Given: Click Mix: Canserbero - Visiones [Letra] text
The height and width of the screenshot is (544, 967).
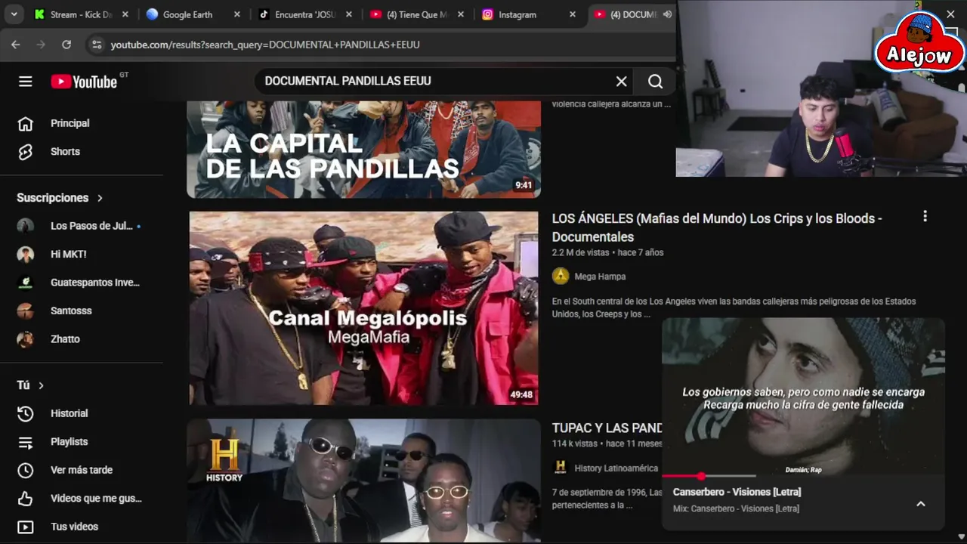Looking at the screenshot, I should [736, 508].
